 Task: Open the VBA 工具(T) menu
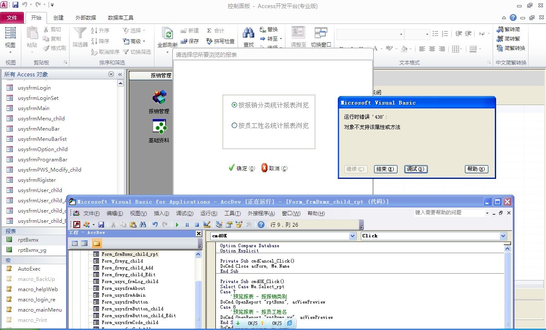[x=232, y=213]
